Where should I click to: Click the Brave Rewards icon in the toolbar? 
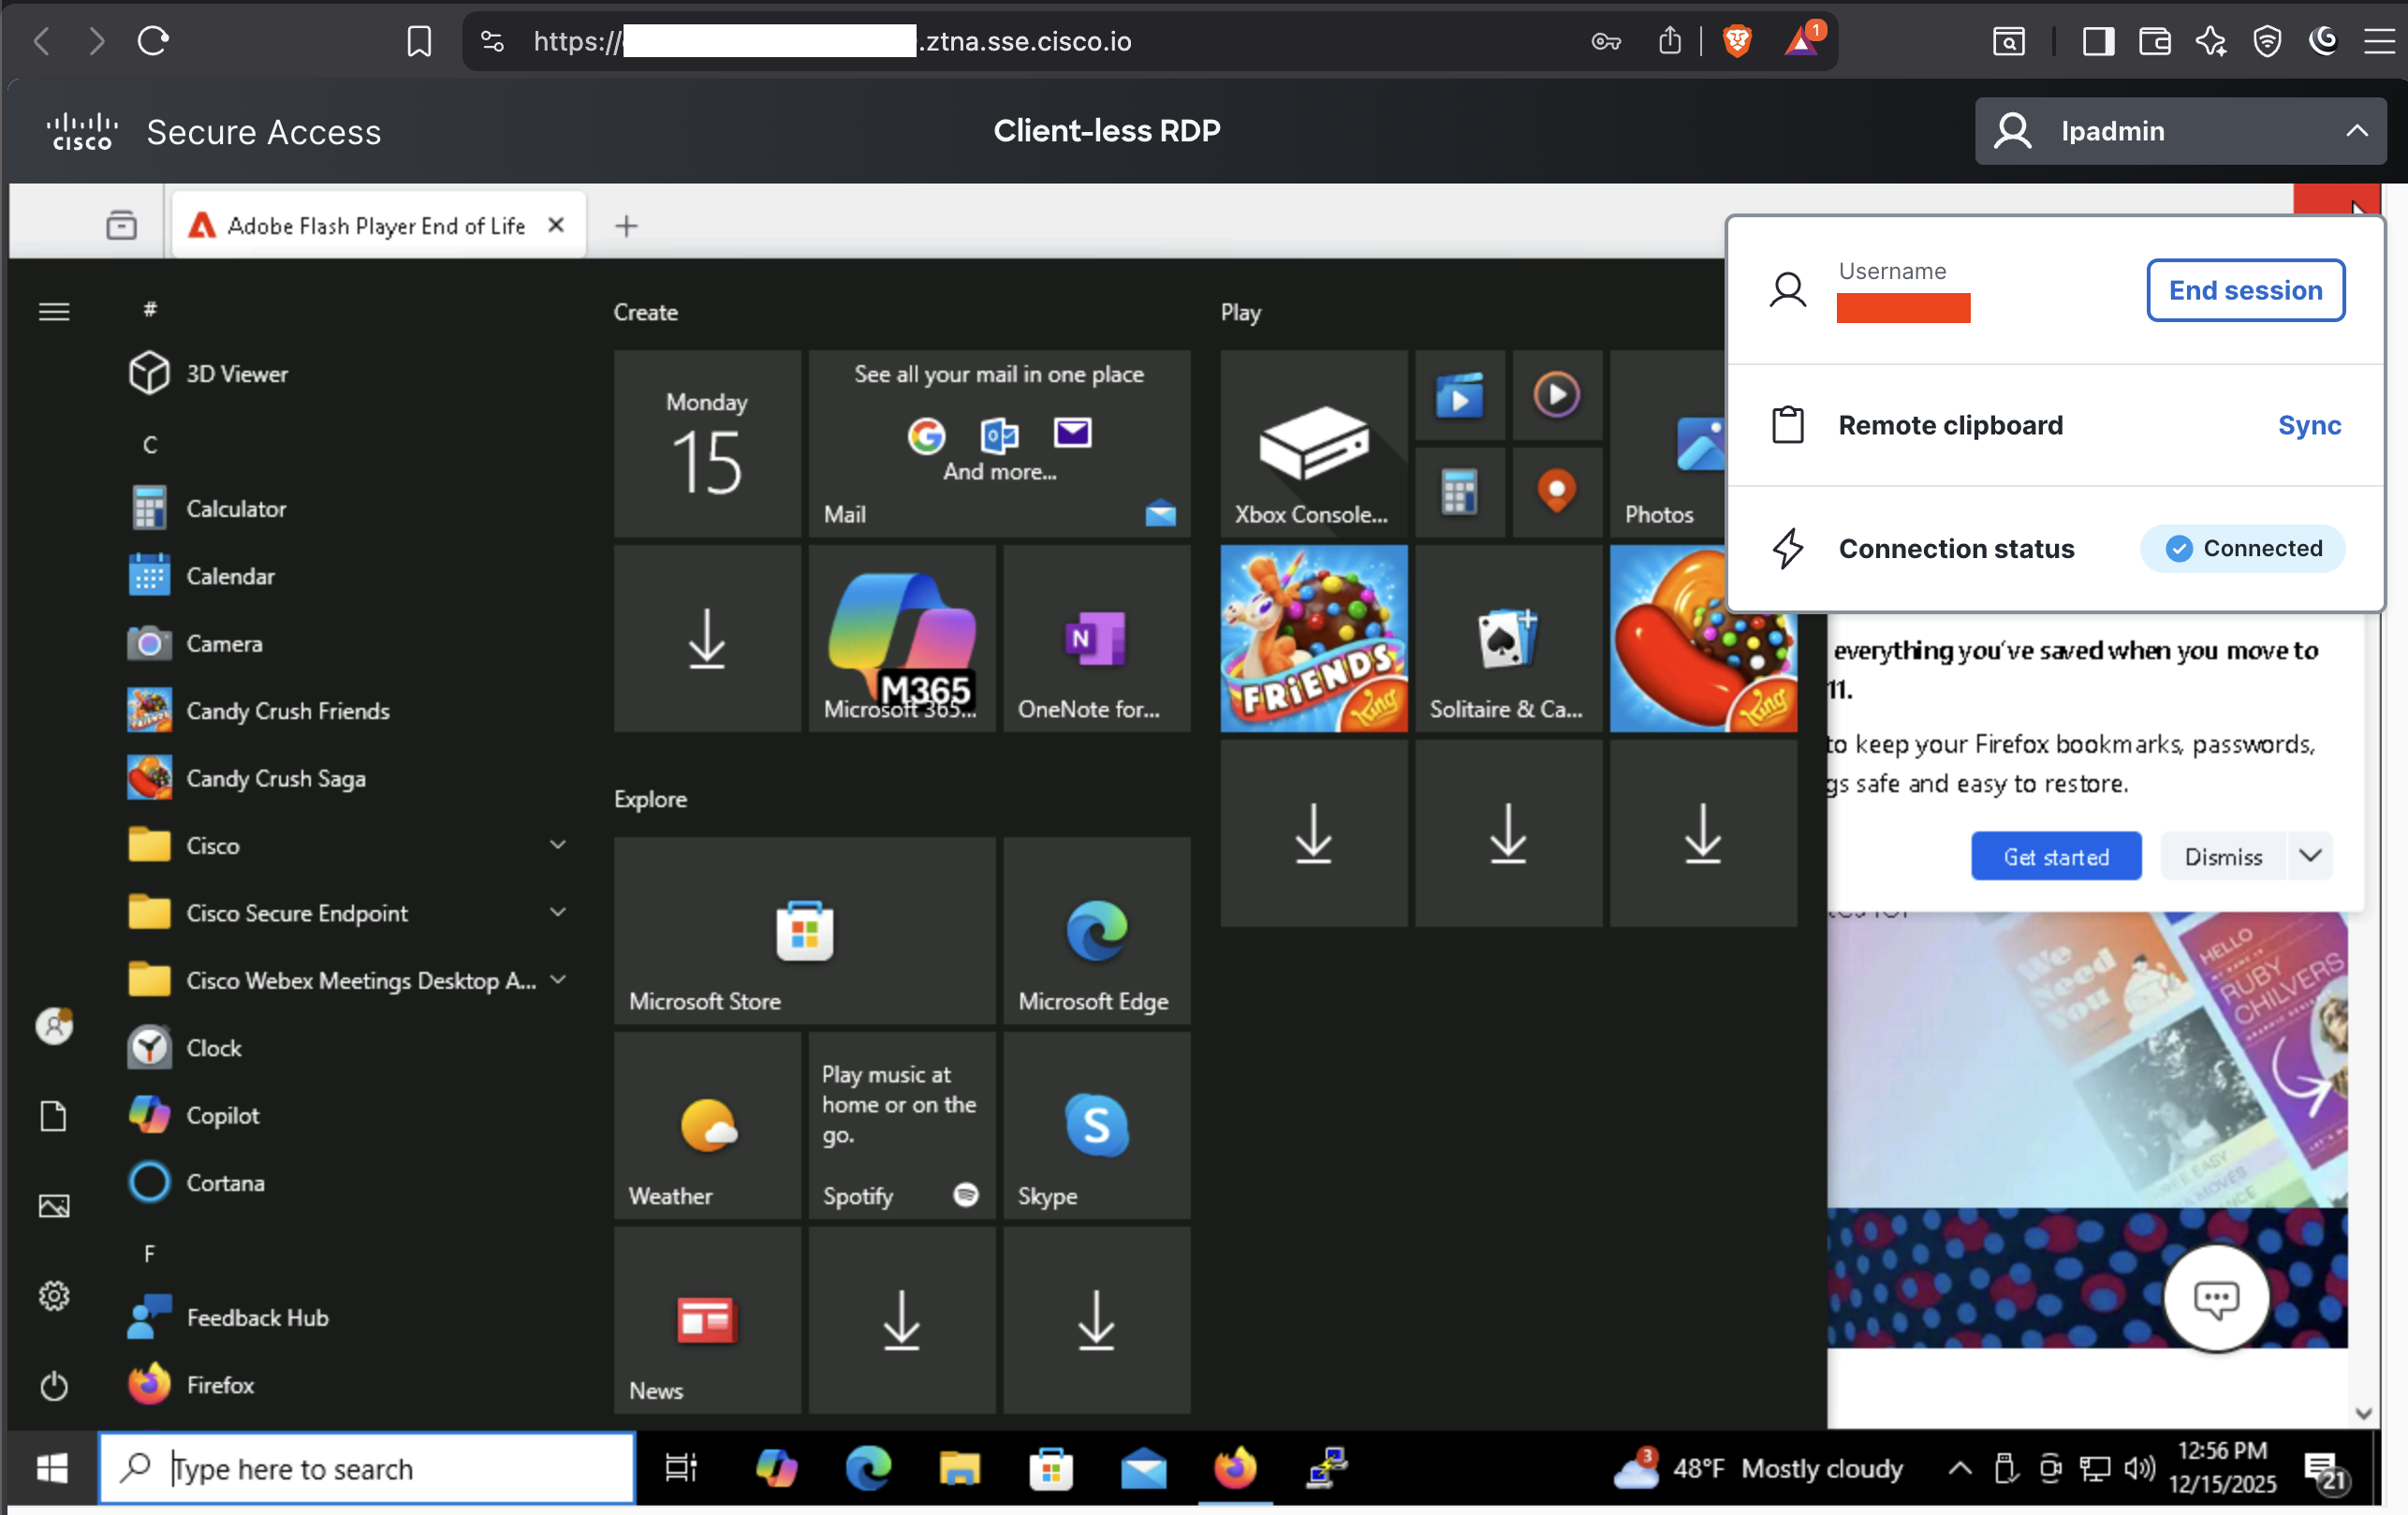[x=1800, y=41]
